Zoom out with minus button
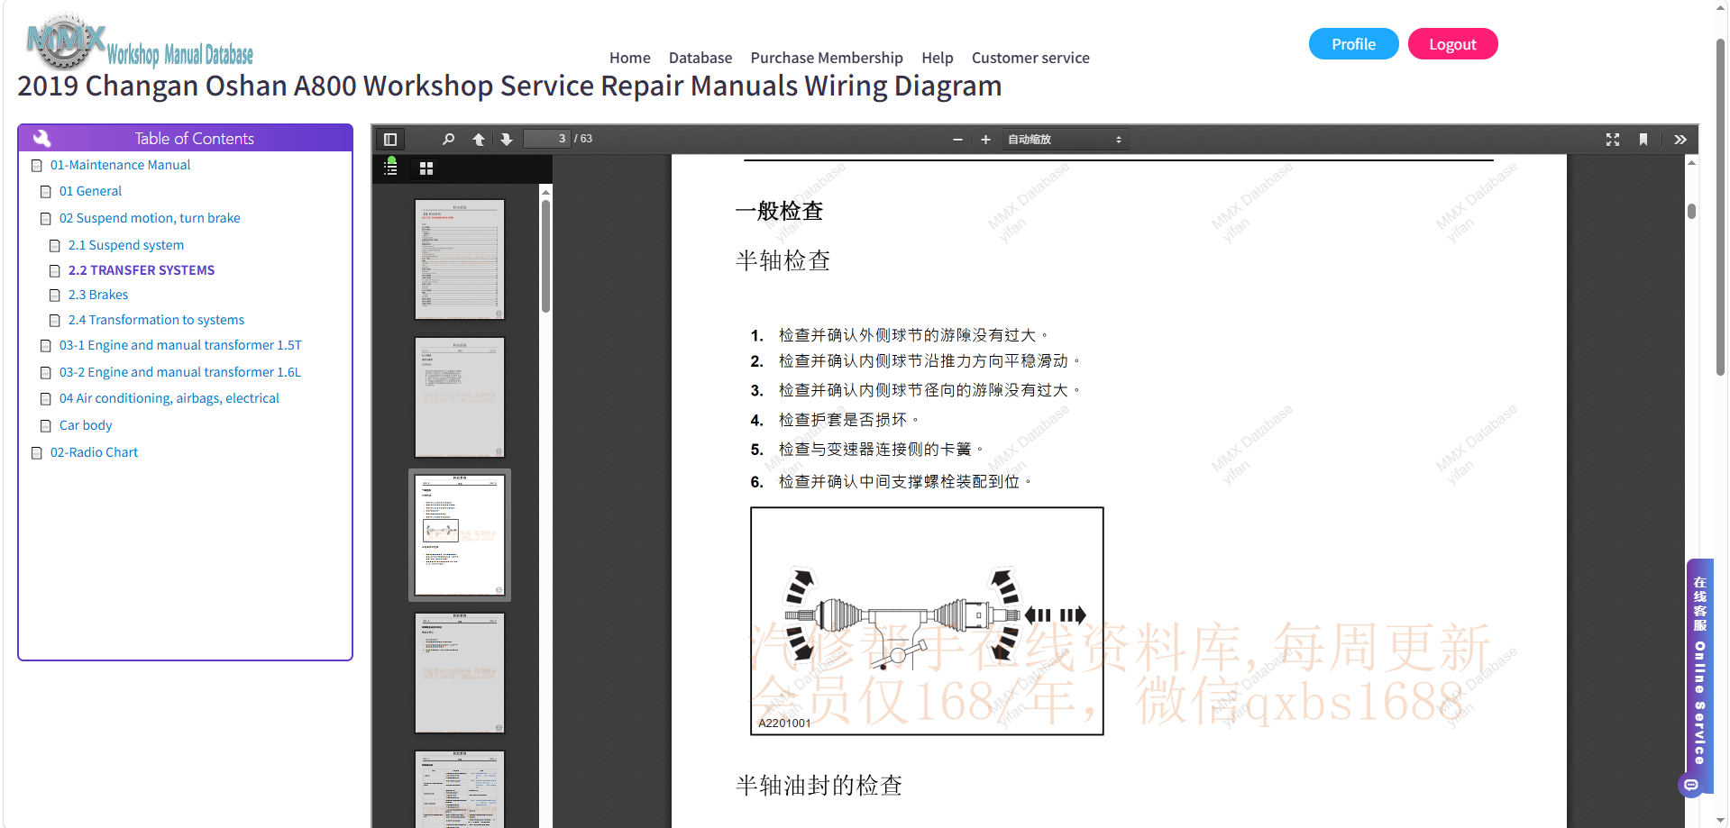 [x=957, y=140]
